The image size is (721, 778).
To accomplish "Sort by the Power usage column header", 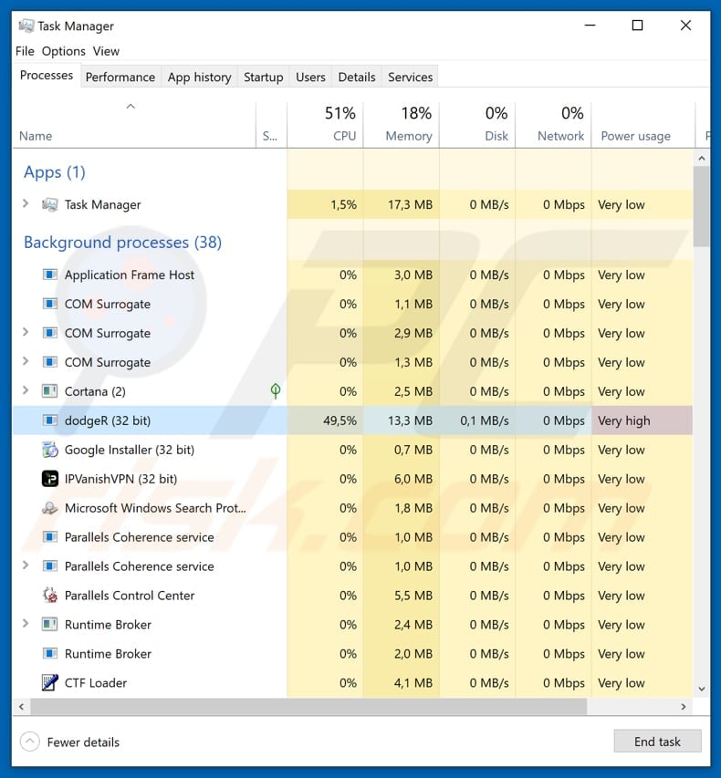I will click(x=643, y=125).
